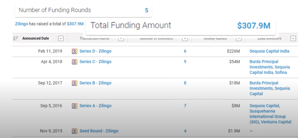This screenshot has width=298, height=138.
Task: Click the sort icon beside Announced Date
Action: click(16, 38)
